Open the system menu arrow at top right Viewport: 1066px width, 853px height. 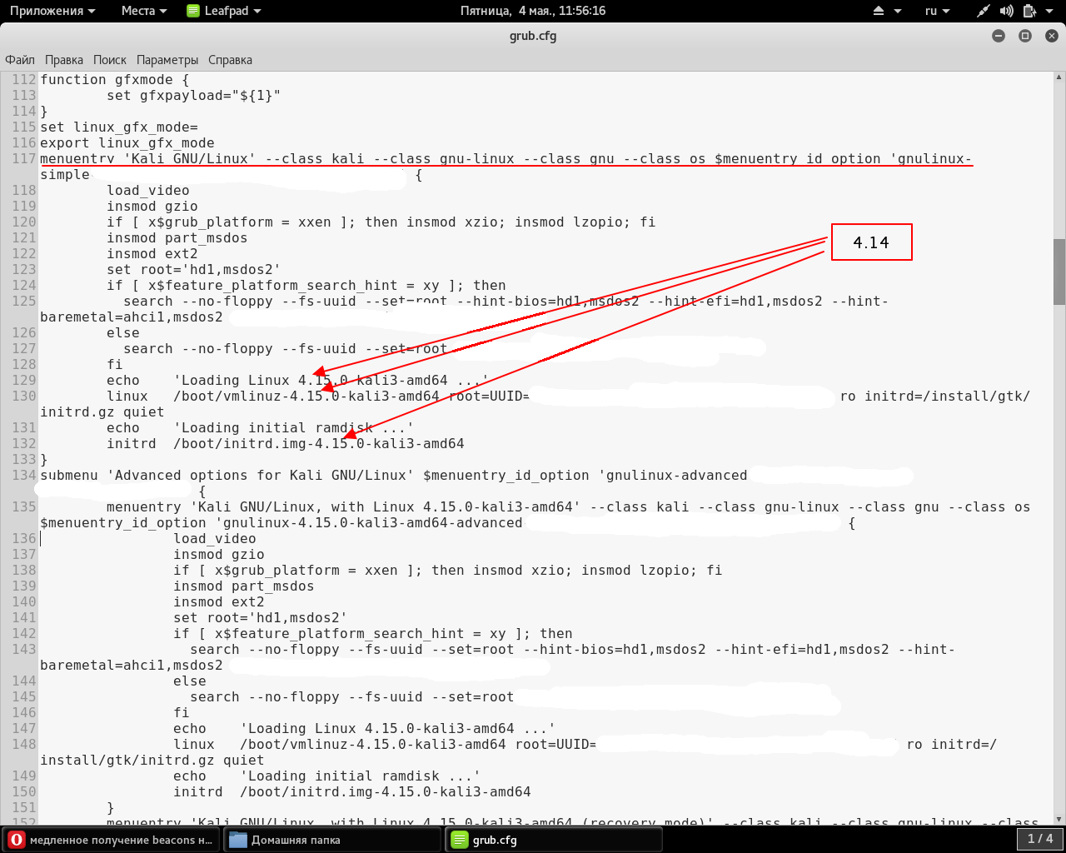(1051, 12)
